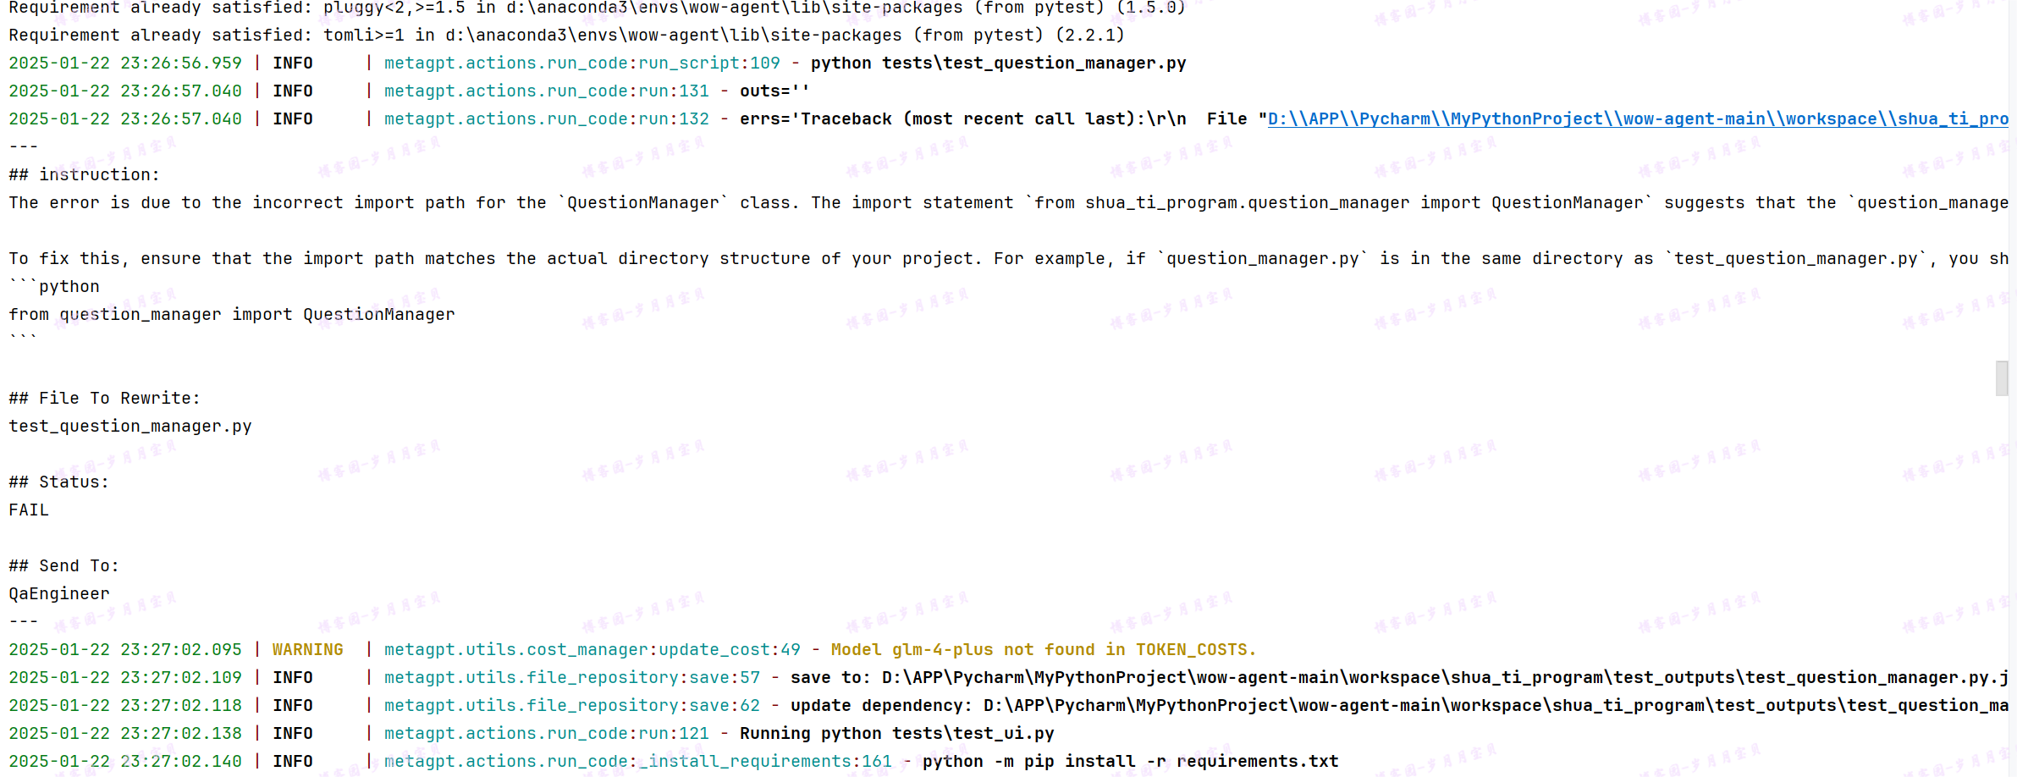The image size is (2017, 777).
Task: Click the '## Send To:' heading
Action: (63, 566)
